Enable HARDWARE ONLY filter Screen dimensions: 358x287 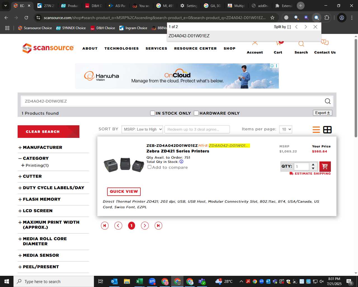(196, 113)
